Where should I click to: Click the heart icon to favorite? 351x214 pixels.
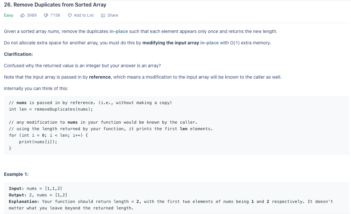coord(70,15)
